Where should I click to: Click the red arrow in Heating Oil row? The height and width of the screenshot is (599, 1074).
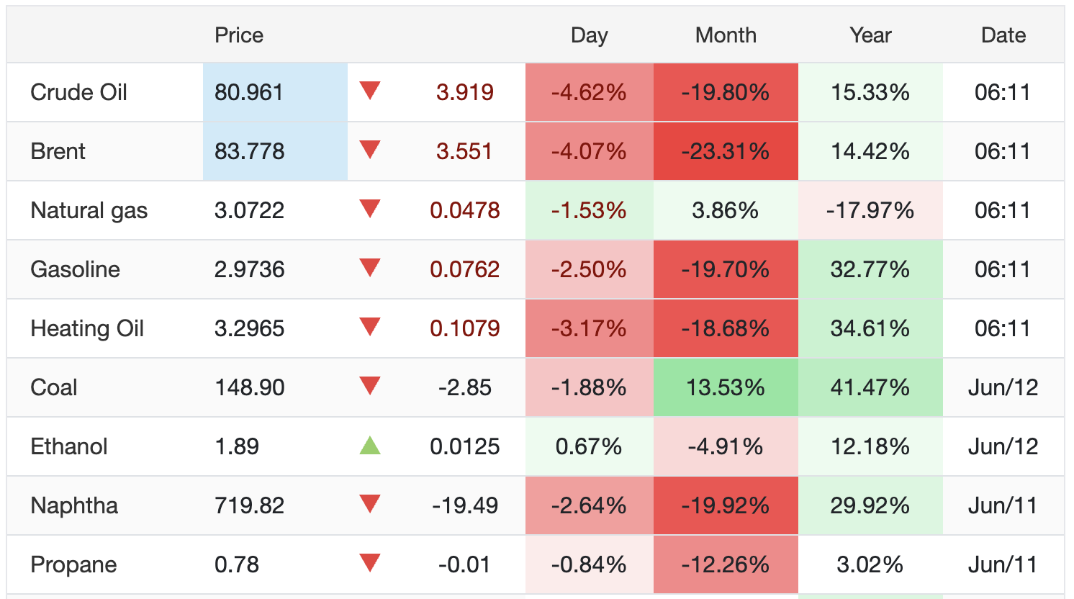pyautogui.click(x=370, y=327)
